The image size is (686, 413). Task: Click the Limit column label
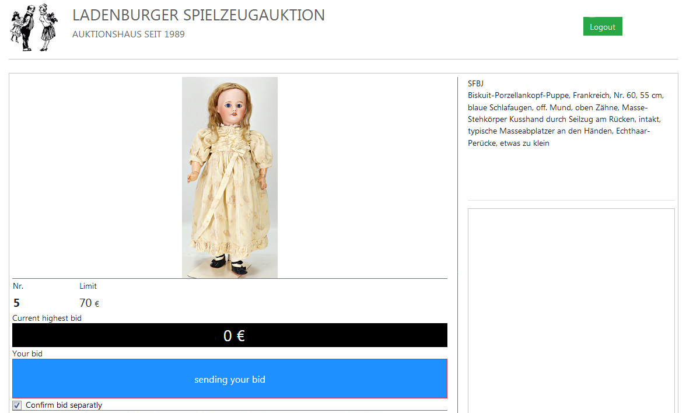click(x=88, y=286)
